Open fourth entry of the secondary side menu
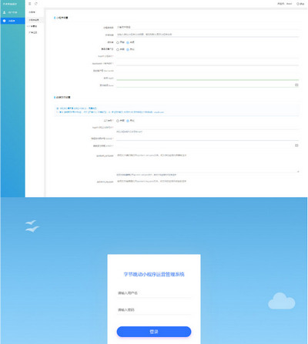Viewport: 308px width, 344px height. (33, 32)
